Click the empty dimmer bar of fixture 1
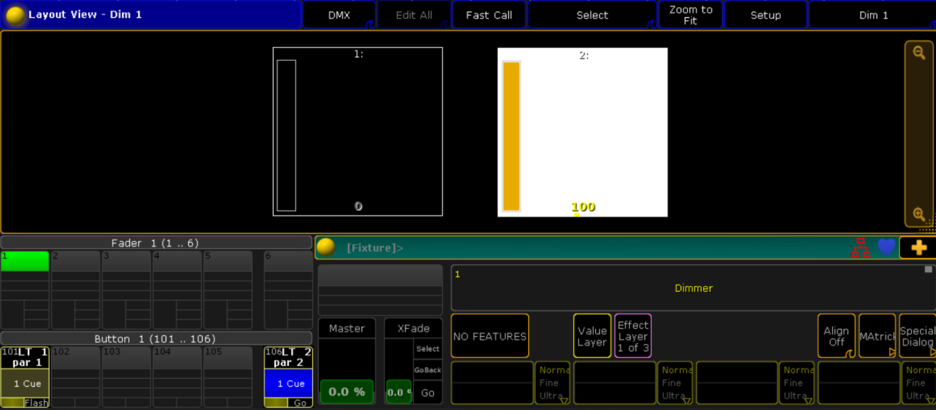 click(286, 136)
